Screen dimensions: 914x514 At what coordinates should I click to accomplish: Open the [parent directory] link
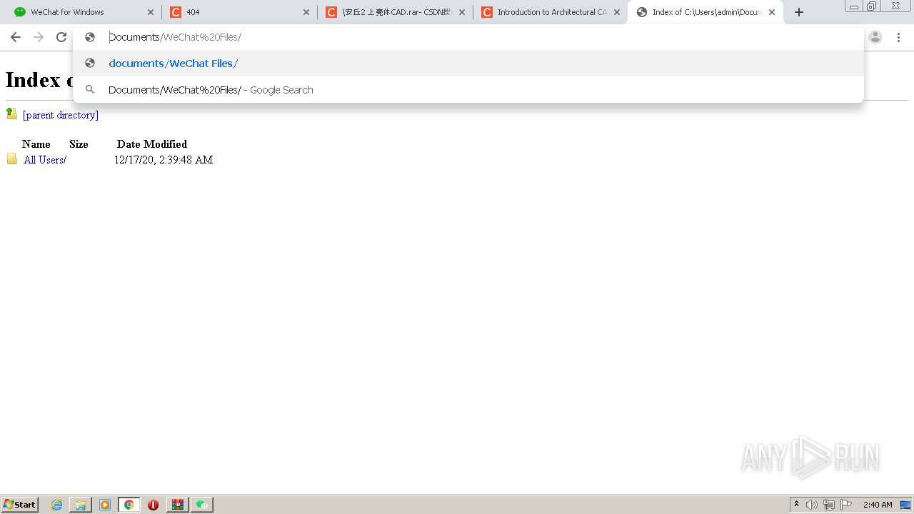[x=61, y=115]
